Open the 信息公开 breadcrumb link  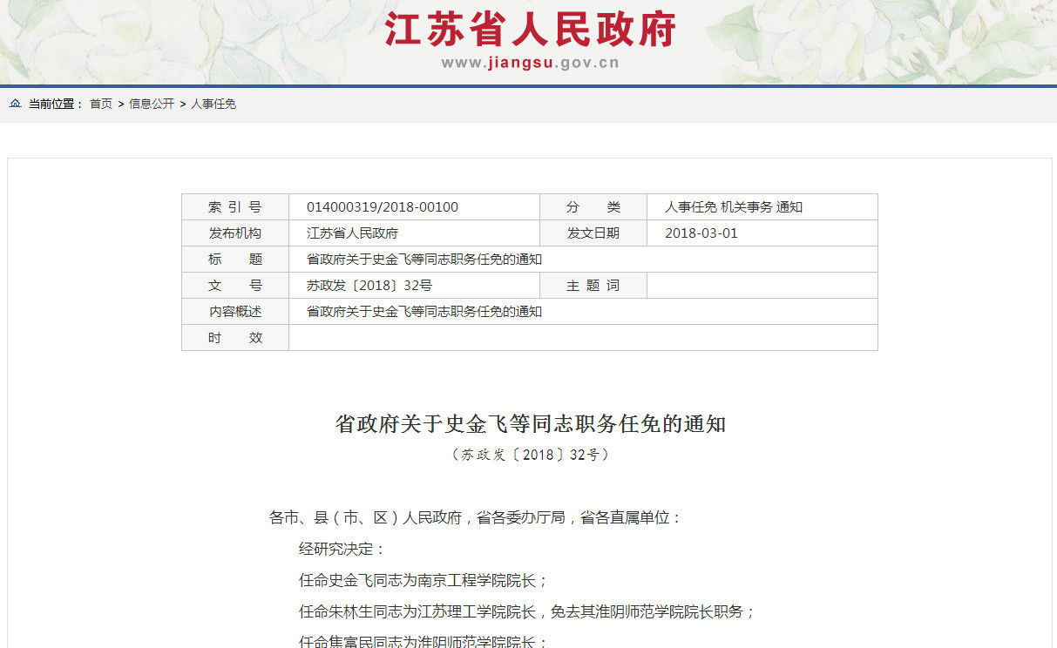tap(152, 104)
